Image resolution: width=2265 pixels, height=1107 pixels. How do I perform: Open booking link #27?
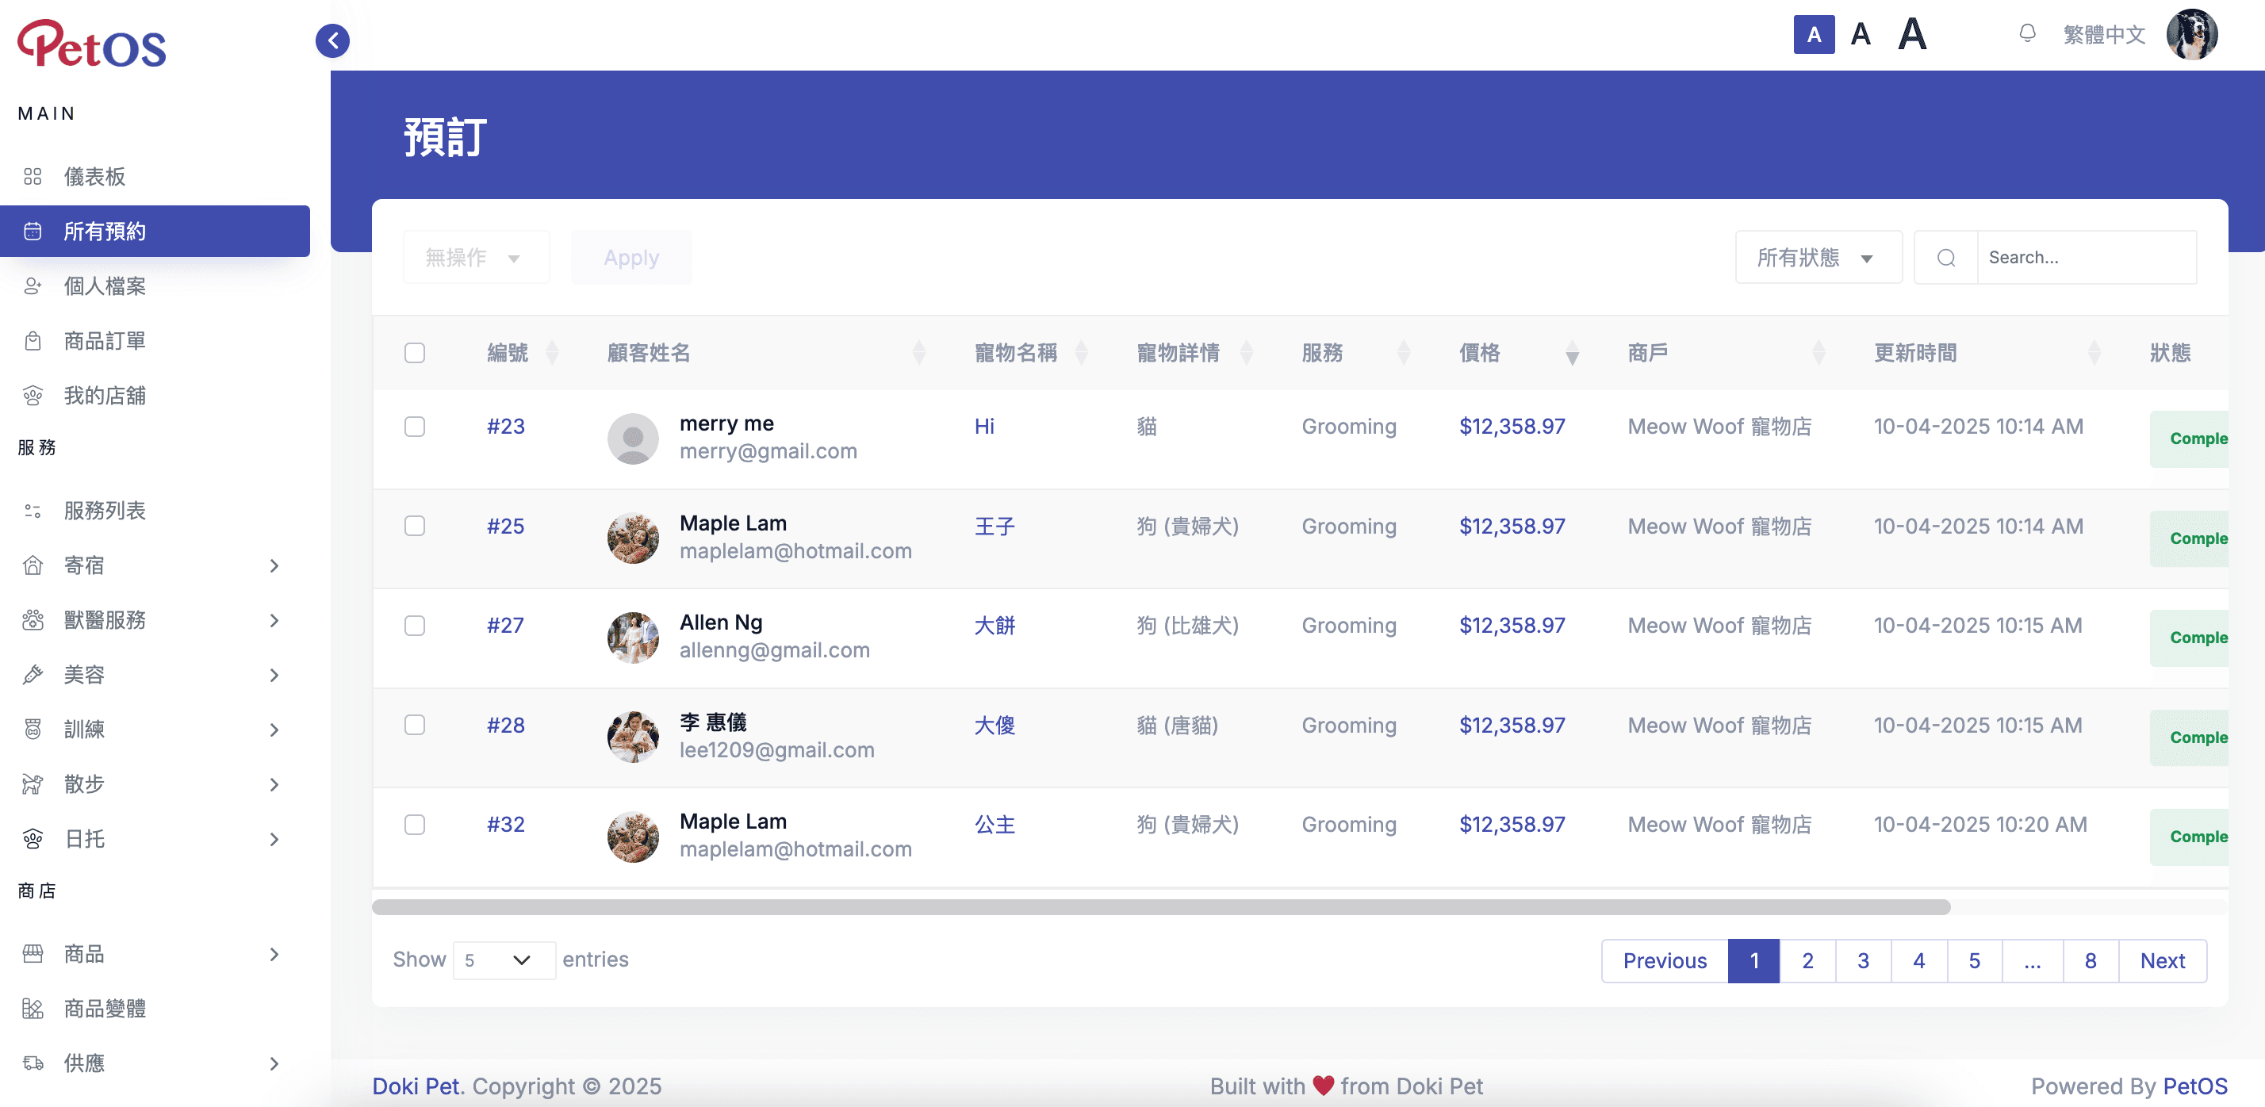[504, 625]
